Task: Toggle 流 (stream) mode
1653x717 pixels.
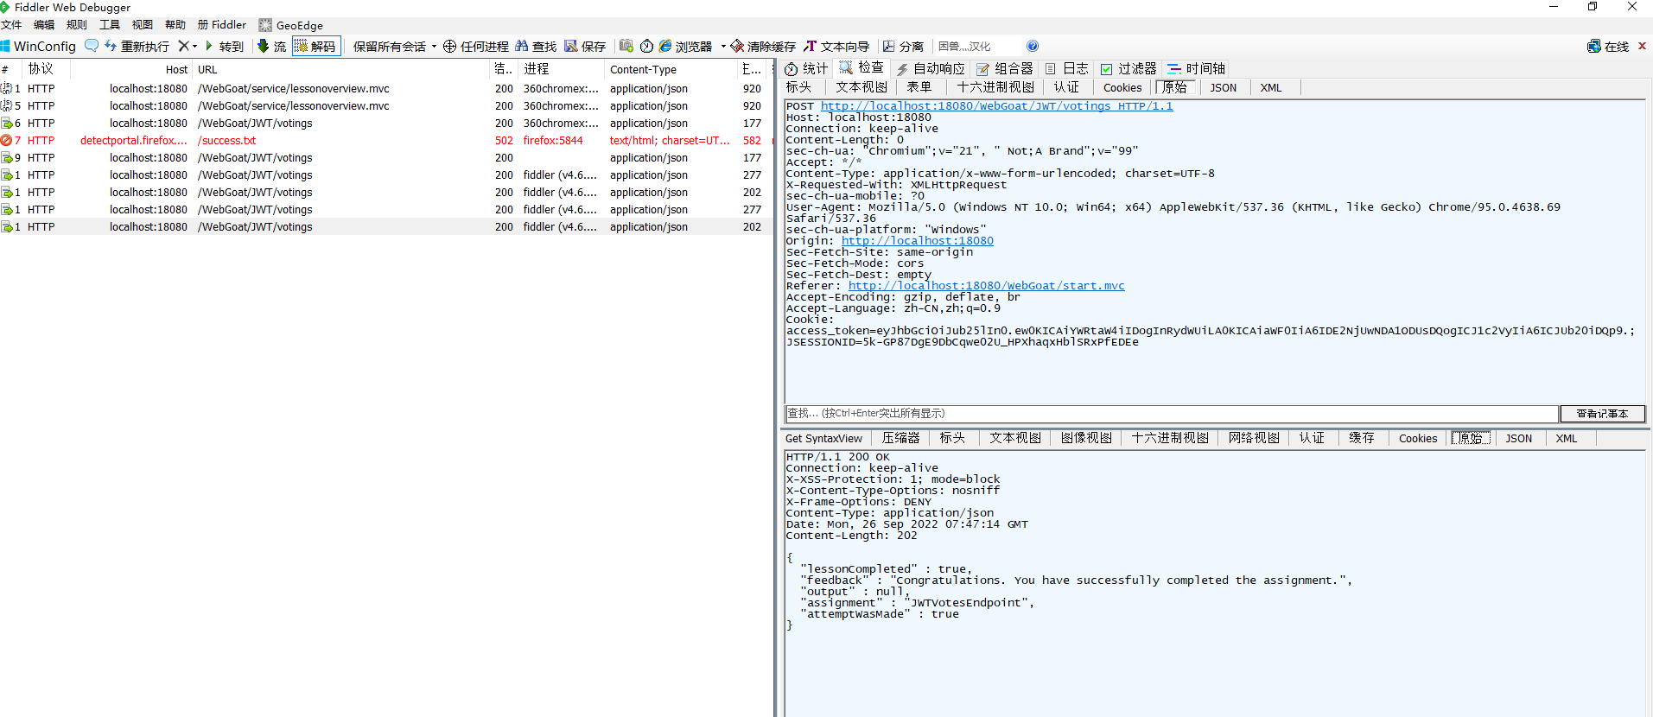Action: click(271, 46)
